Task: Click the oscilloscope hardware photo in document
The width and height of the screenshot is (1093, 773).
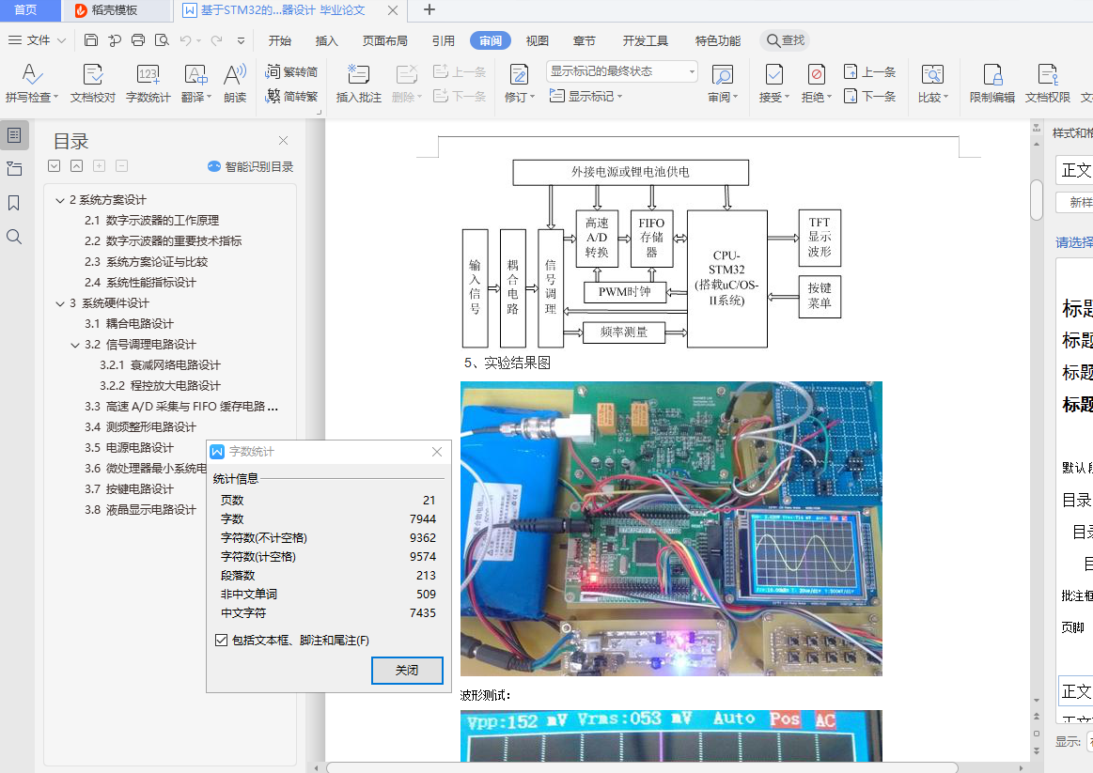Action: pos(671,529)
